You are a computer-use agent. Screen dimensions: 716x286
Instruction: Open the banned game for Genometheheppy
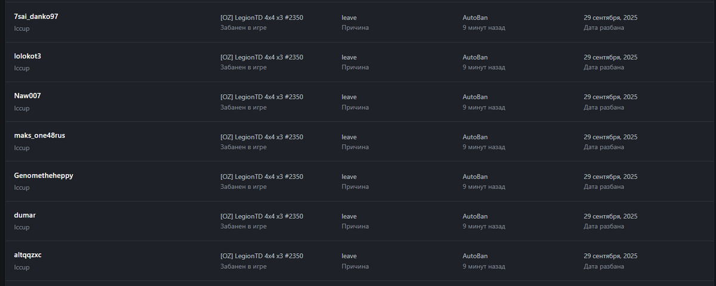pyautogui.click(x=261, y=177)
